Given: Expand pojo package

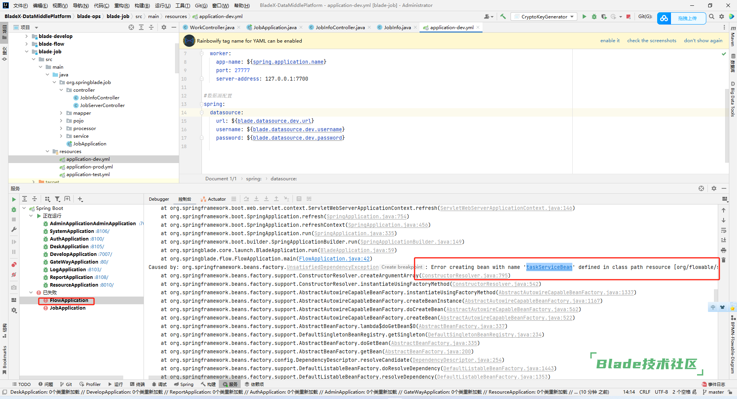Looking at the screenshot, I should (61, 120).
